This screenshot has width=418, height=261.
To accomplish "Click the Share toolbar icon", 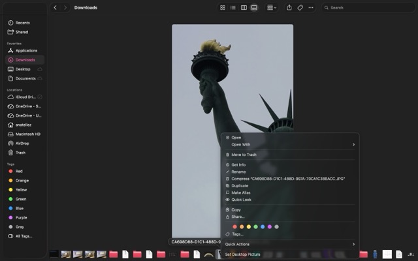I will pyautogui.click(x=289, y=7).
